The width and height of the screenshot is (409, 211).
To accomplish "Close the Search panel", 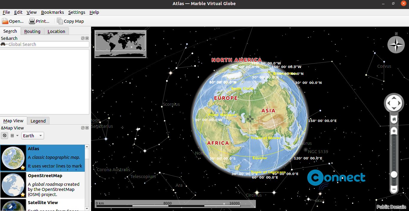I will (x=87, y=38).
